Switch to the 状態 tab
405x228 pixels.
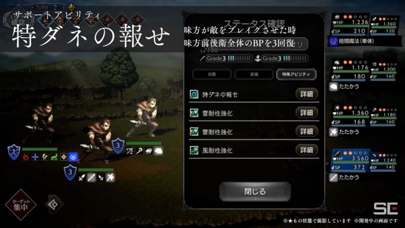tap(212, 74)
